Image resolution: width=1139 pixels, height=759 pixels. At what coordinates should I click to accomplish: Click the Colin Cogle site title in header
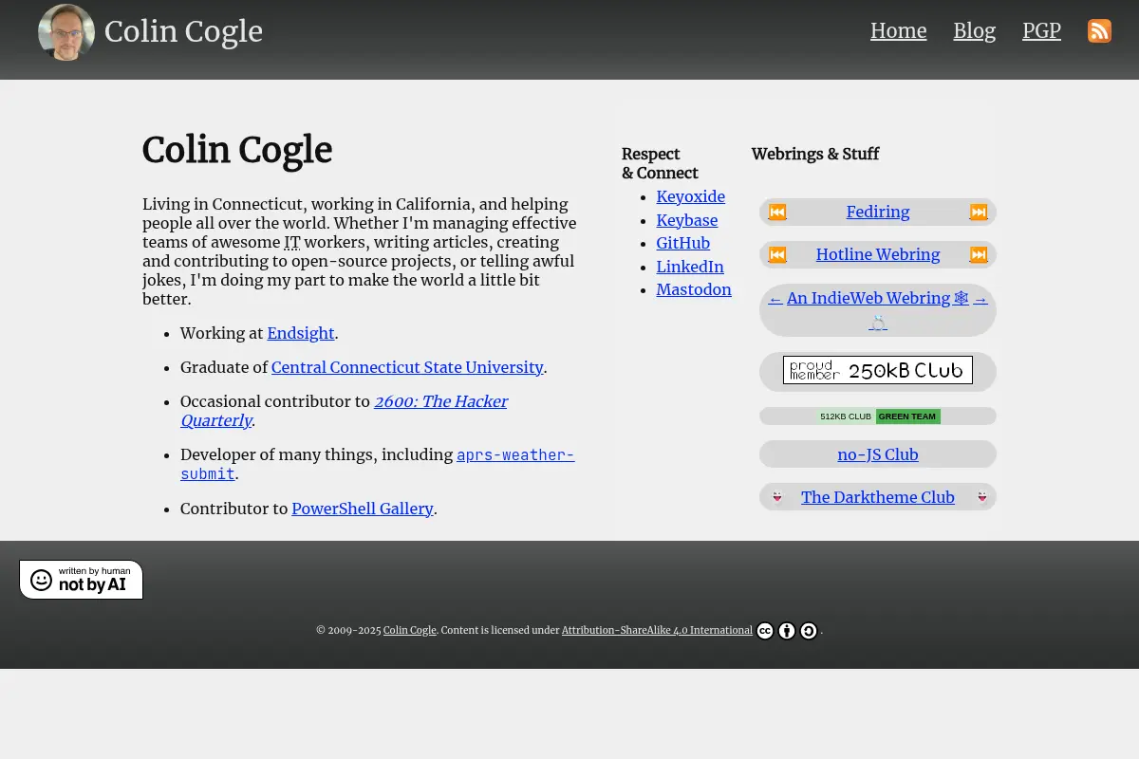[183, 31]
